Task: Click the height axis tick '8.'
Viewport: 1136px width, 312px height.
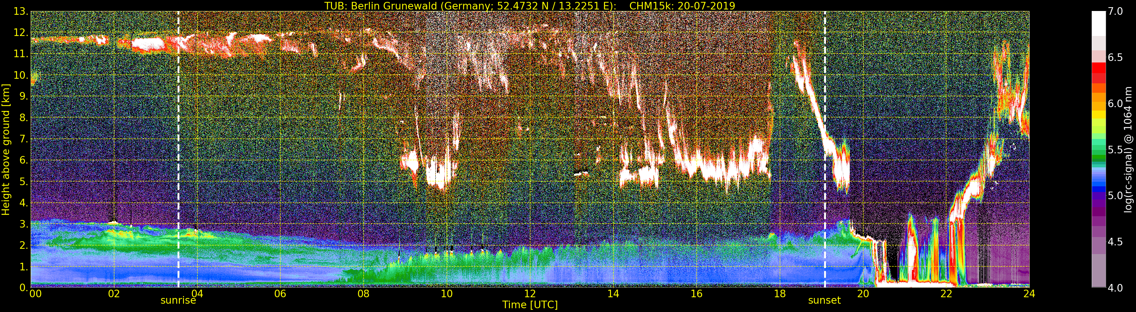Action: click(23, 118)
